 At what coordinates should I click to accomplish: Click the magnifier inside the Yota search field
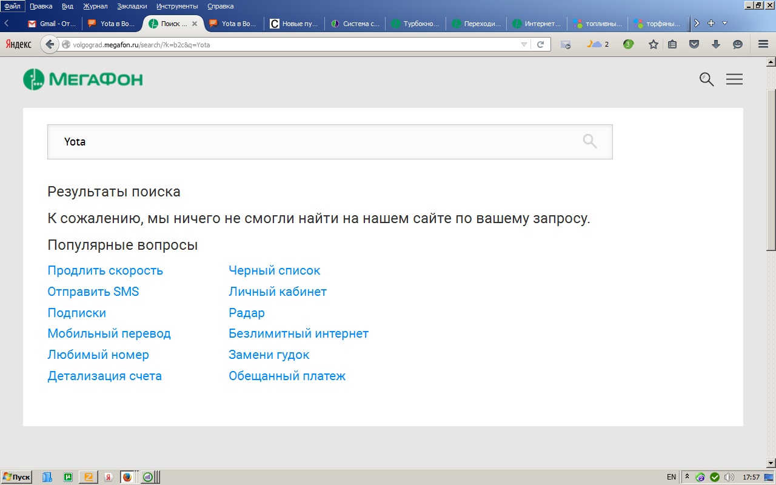[x=589, y=141]
